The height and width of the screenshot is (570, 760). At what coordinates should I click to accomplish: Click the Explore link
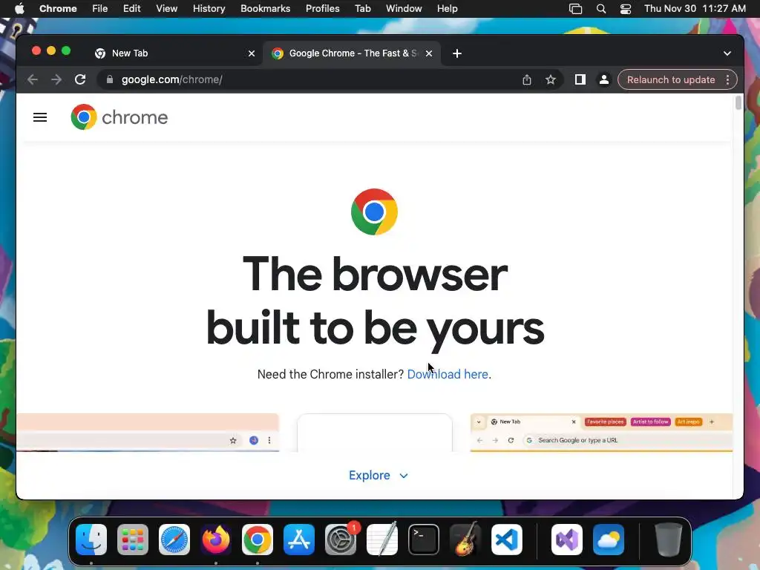(x=370, y=476)
